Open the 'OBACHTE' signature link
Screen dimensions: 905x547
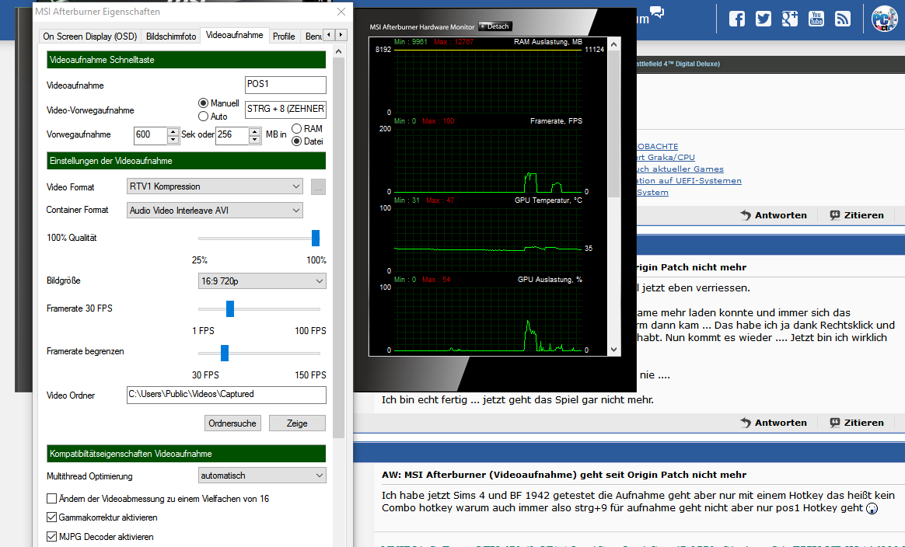pyautogui.click(x=658, y=147)
